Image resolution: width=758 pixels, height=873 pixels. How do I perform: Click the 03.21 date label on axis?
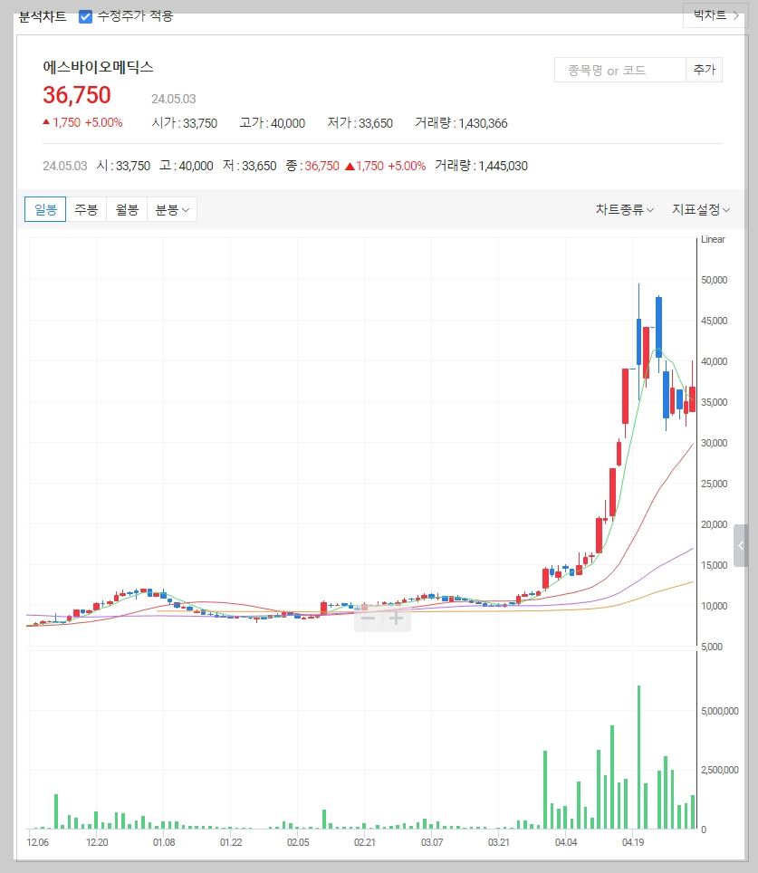(x=498, y=842)
